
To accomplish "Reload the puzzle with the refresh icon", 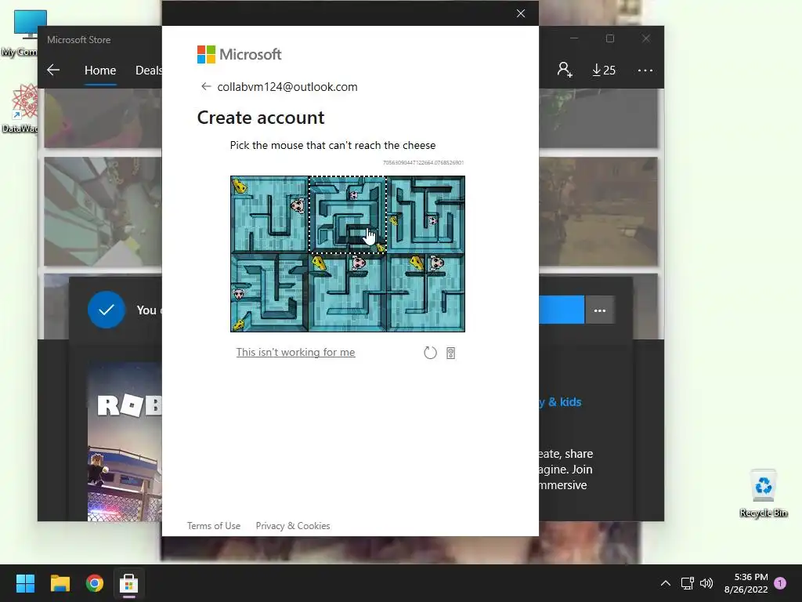I will (430, 353).
